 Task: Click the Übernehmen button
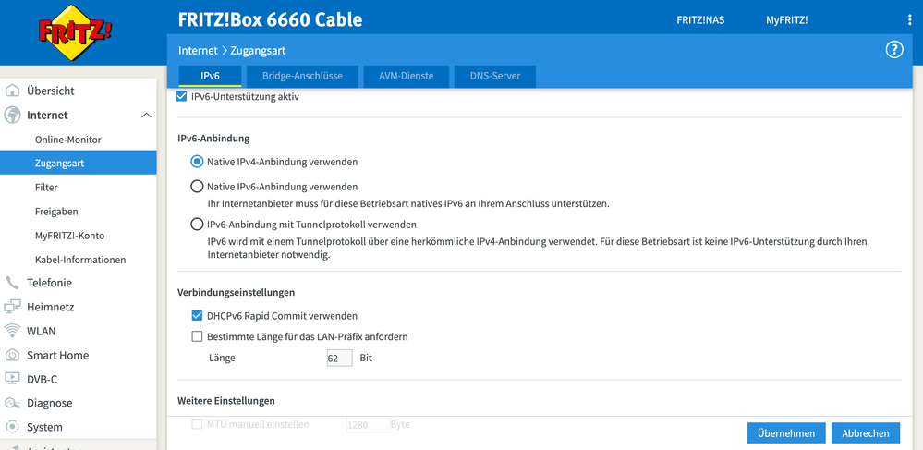click(x=786, y=433)
